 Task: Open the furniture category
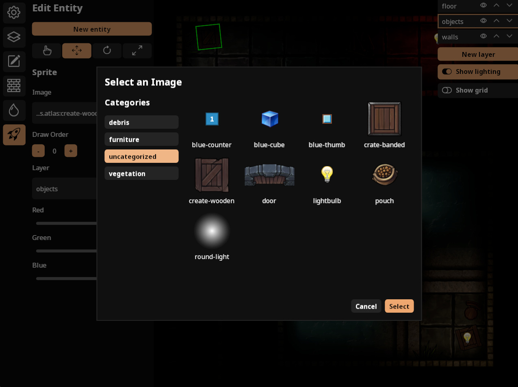[141, 139]
